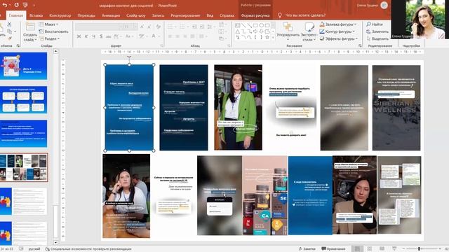This screenshot has height=252, width=449.
Task: Click the accessibility checker status bar icon
Action: point(47,249)
